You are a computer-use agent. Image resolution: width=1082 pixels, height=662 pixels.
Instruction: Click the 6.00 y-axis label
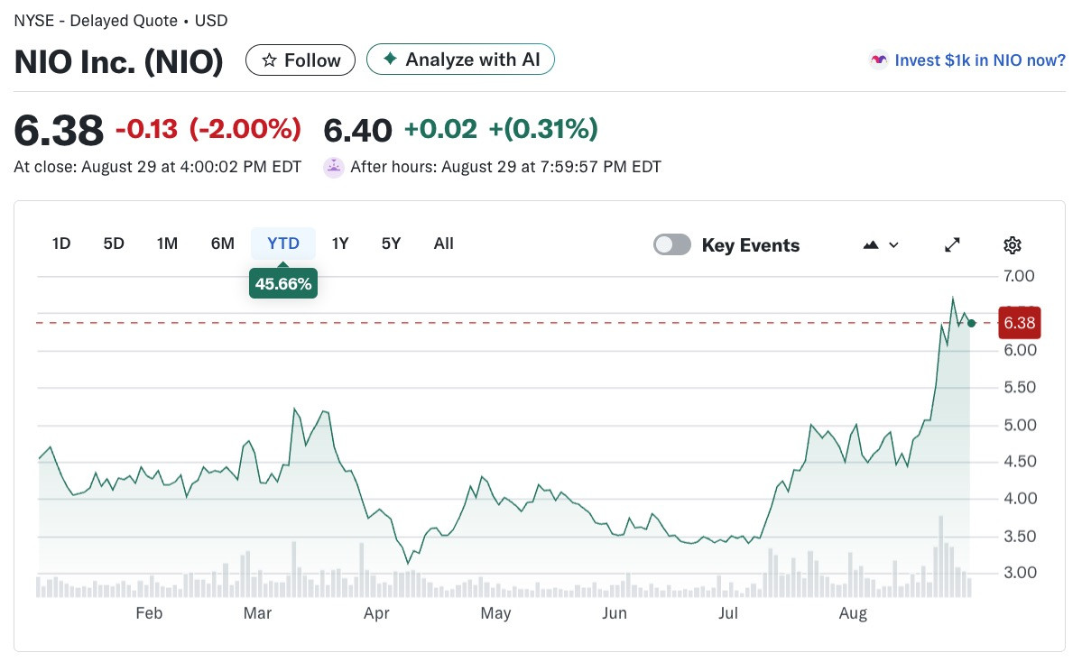(1020, 350)
